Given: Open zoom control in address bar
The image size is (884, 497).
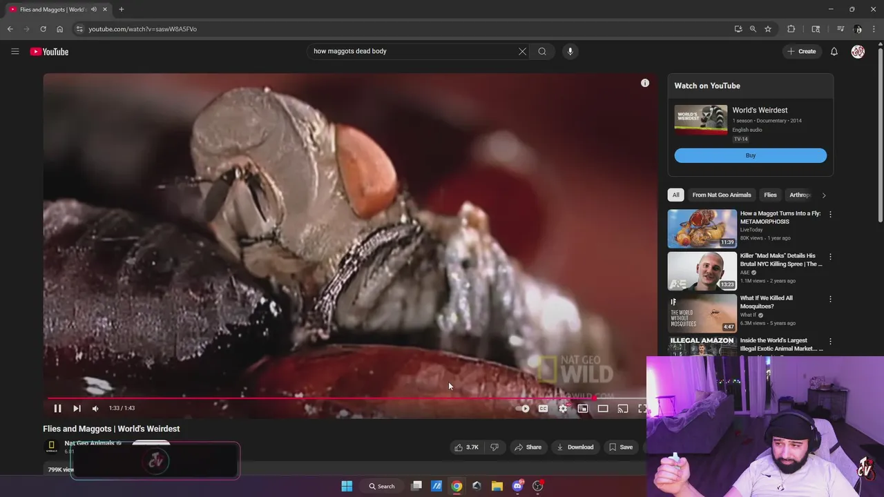Looking at the screenshot, I should [753, 29].
